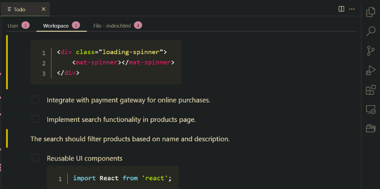Split the editor to the right
The image size is (380, 189).
coord(341,9)
